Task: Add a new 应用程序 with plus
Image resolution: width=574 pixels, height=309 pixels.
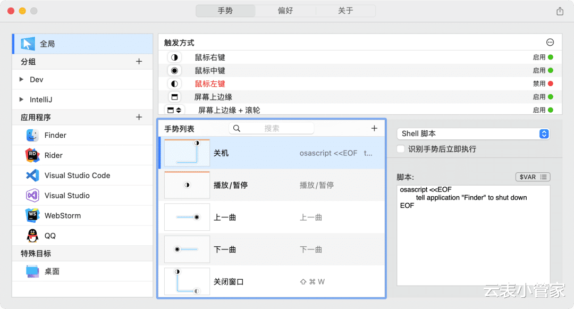Action: (x=139, y=117)
